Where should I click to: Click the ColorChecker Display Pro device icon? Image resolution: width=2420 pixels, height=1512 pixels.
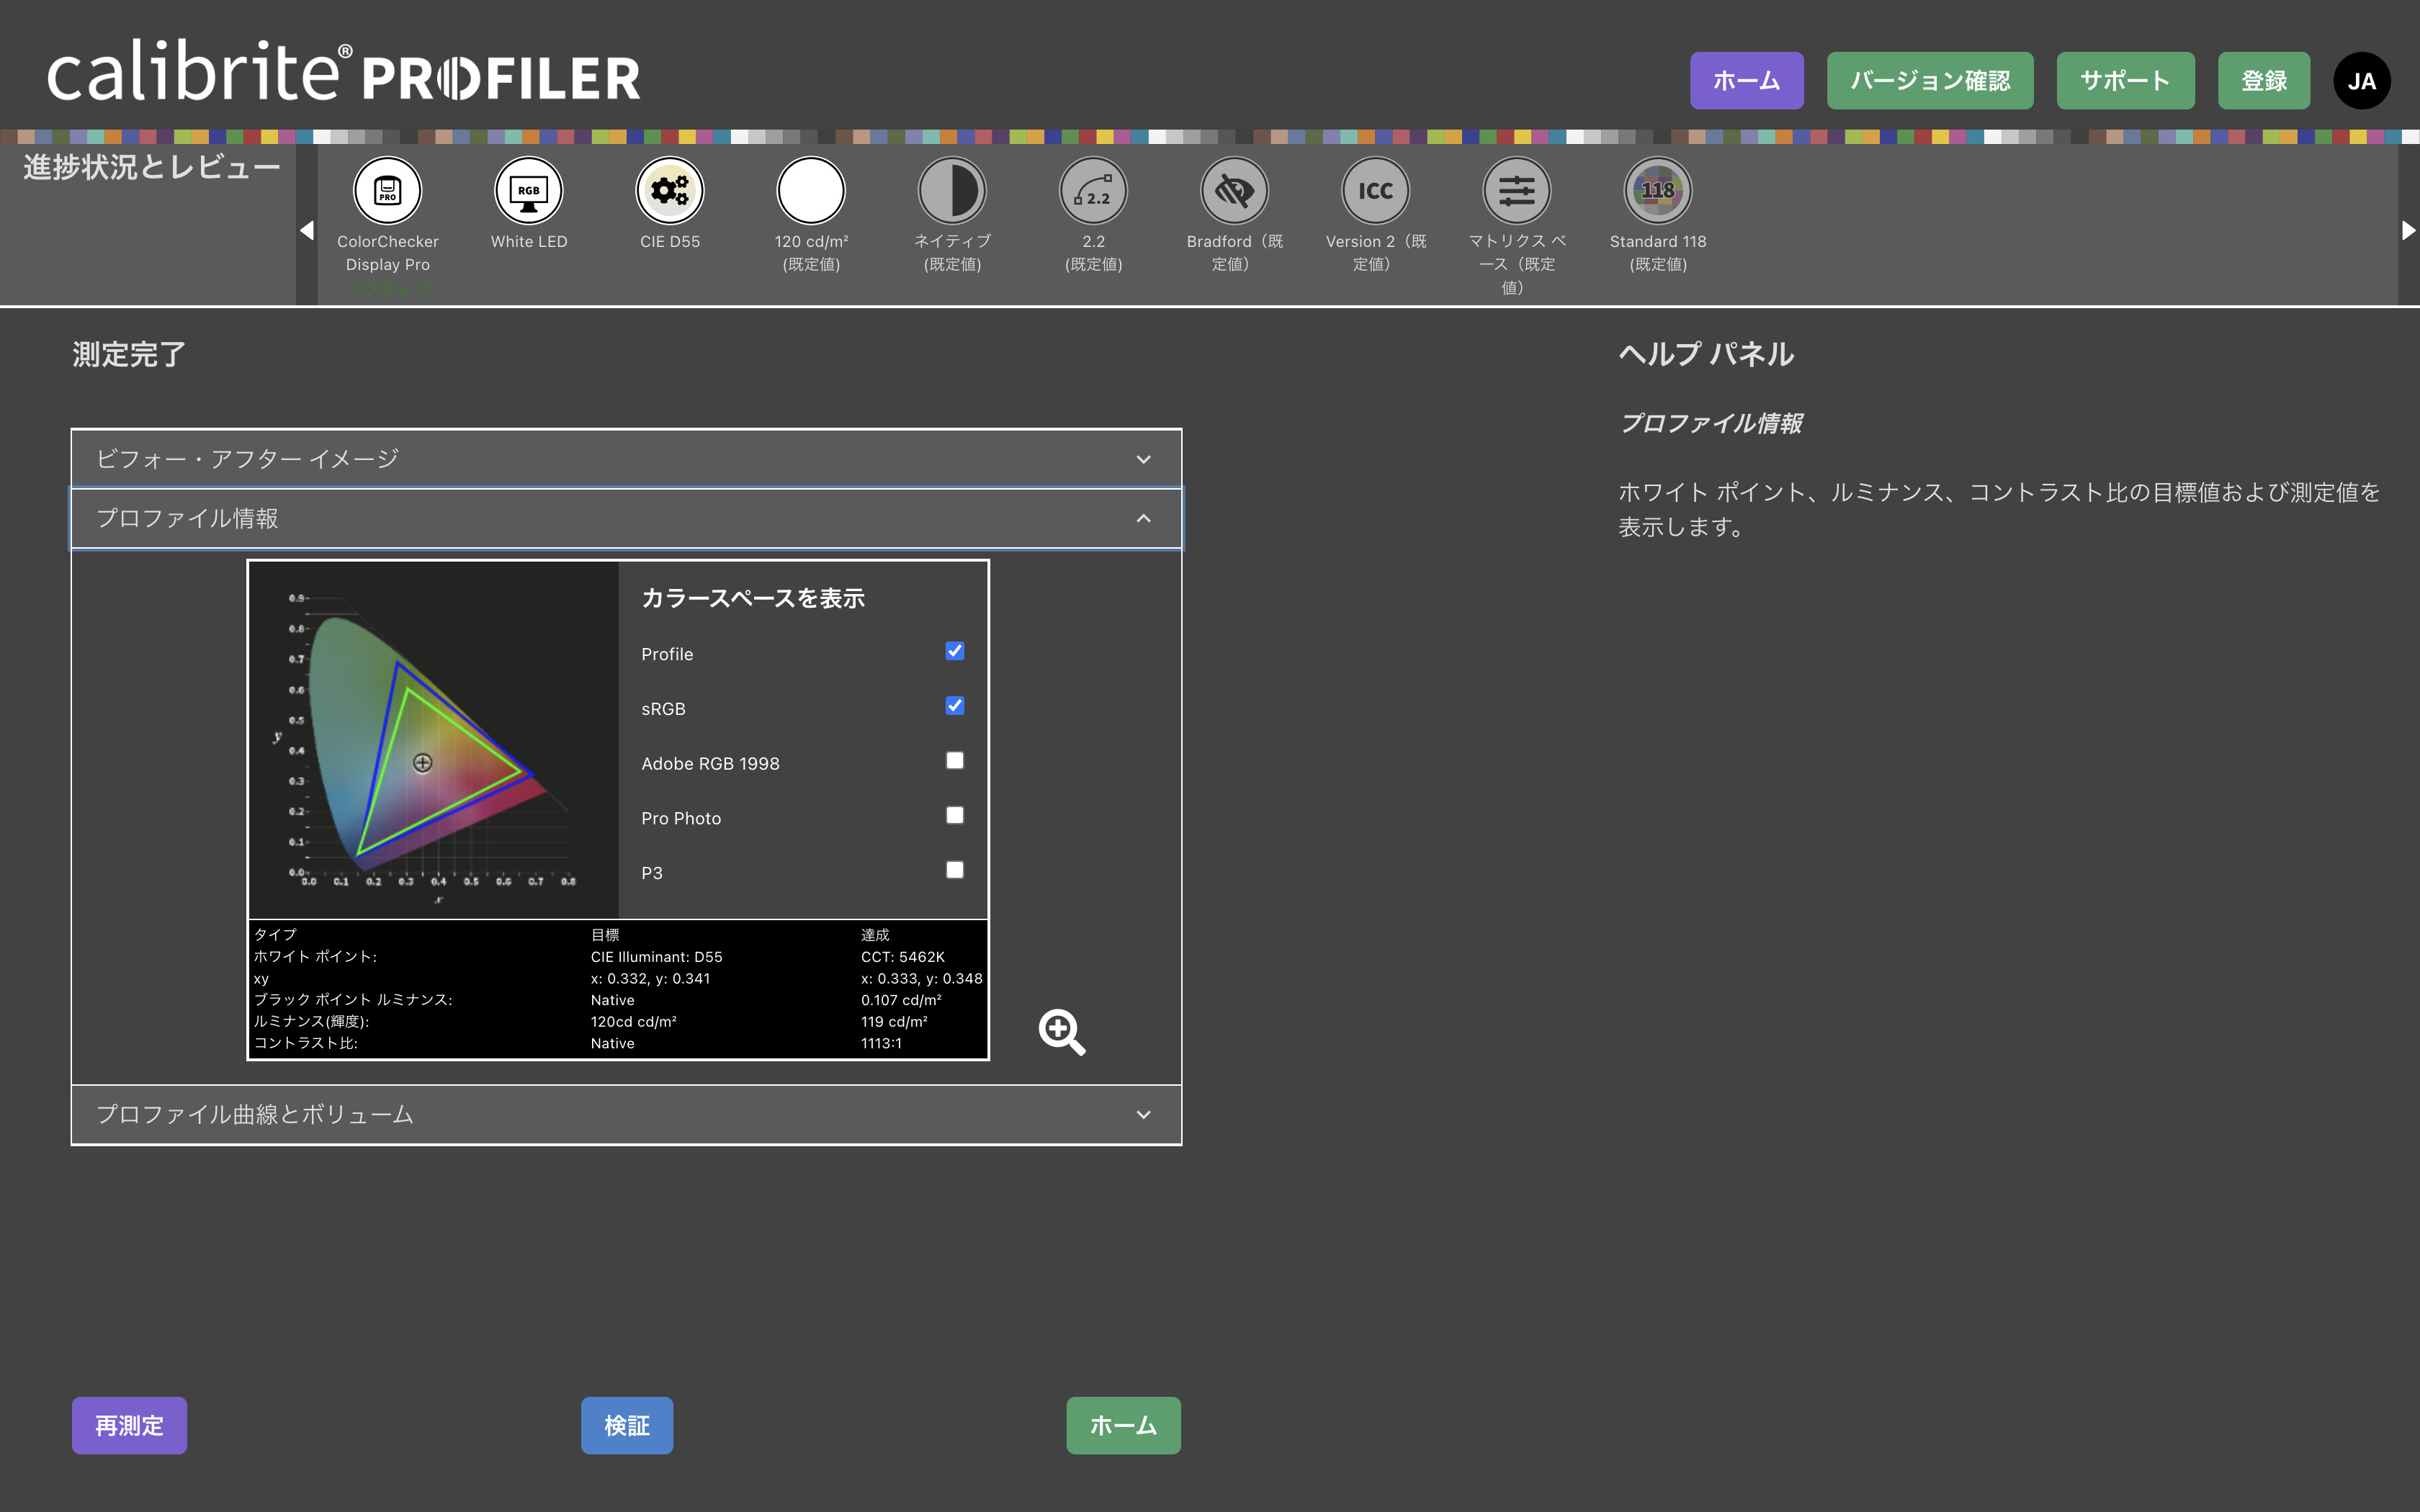387,191
